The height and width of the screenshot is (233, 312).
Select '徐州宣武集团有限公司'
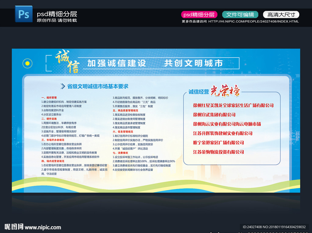214,115
